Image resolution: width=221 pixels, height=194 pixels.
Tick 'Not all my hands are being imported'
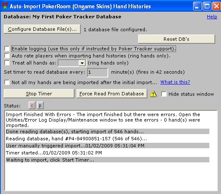(x=7, y=82)
